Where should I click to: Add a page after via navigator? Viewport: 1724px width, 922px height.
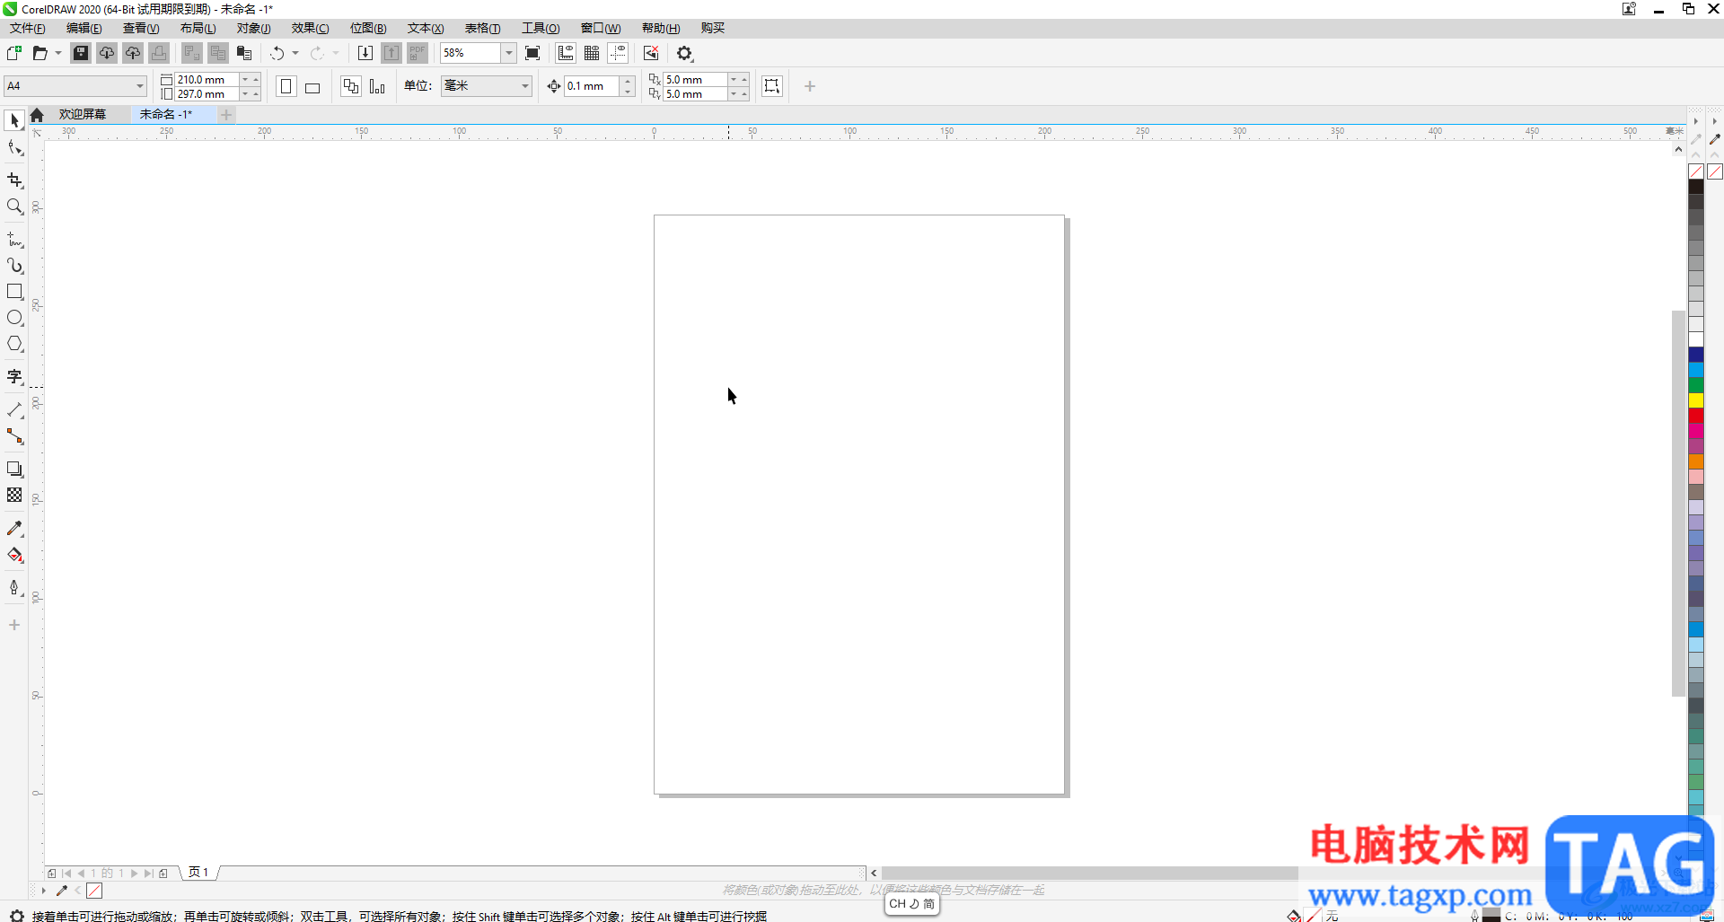pos(163,873)
